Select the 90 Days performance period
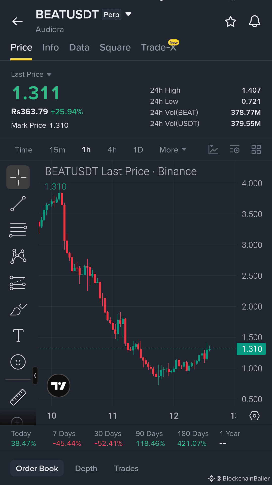 point(150,438)
